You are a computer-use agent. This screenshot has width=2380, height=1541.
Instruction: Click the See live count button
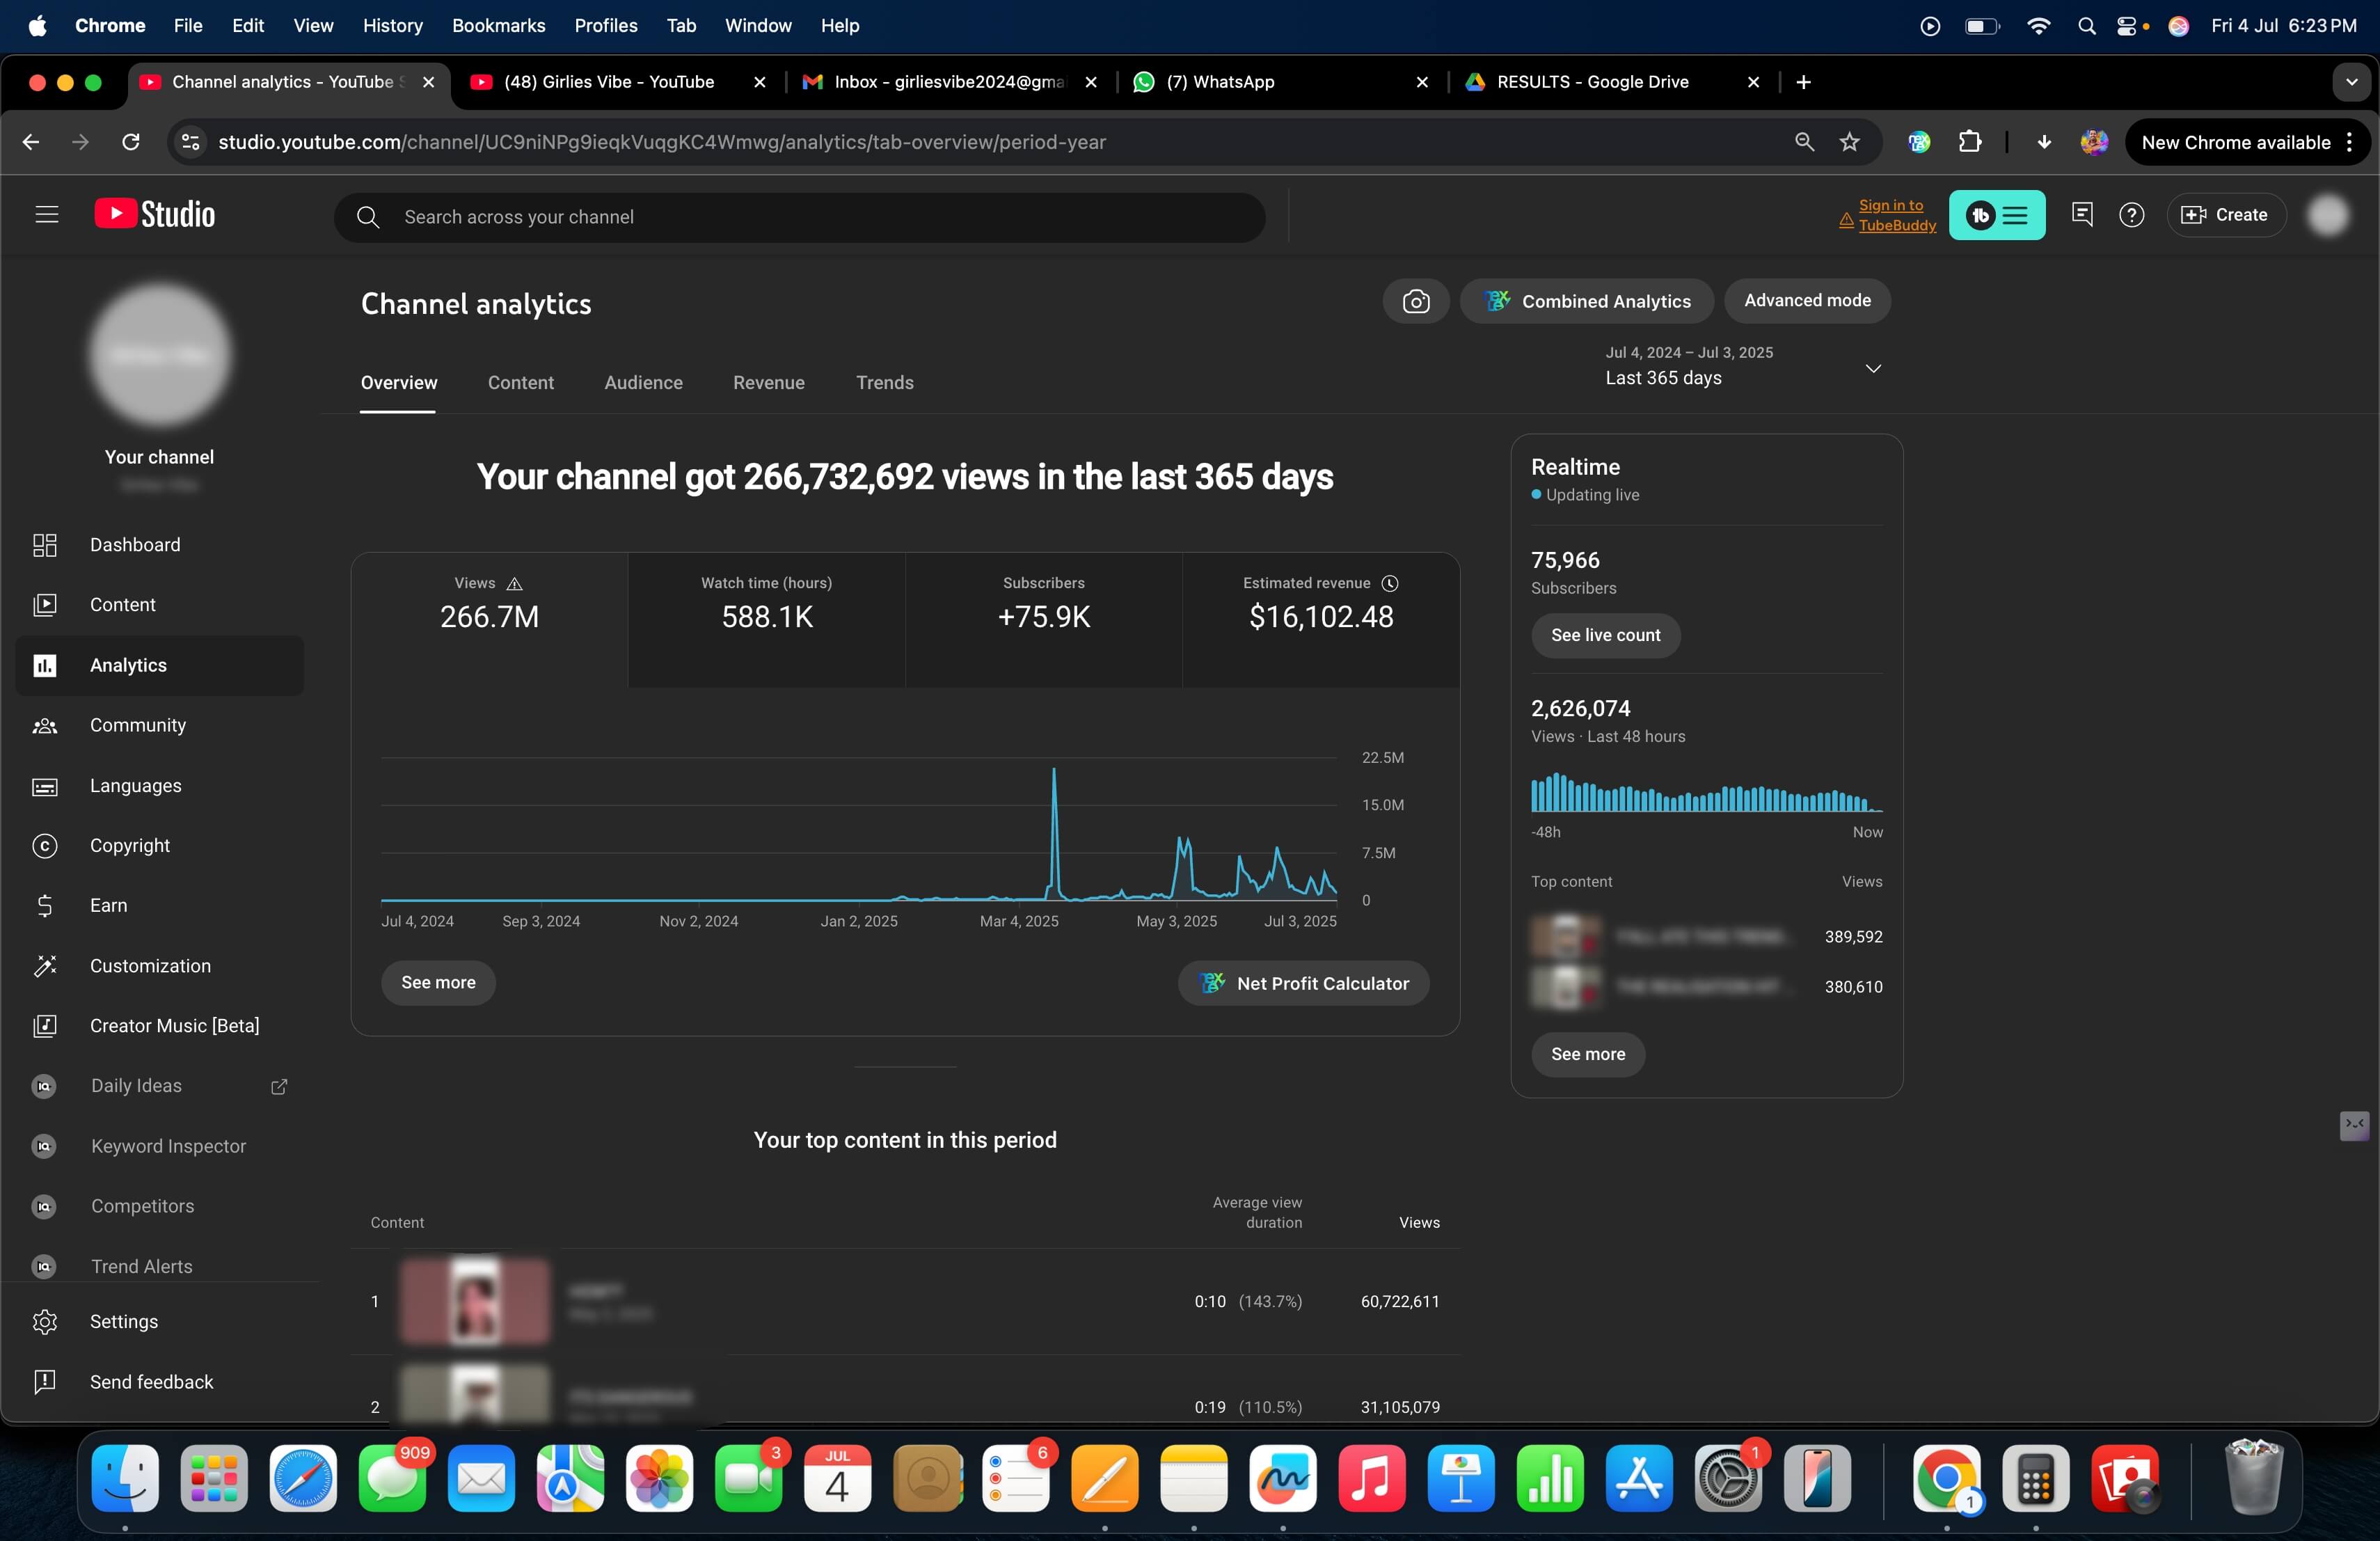[1604, 635]
